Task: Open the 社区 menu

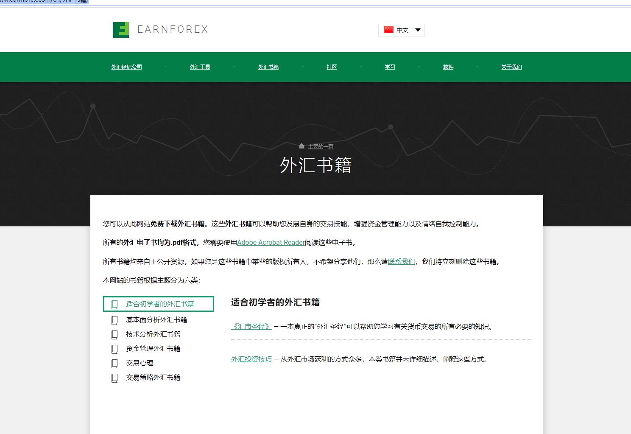Action: 332,67
